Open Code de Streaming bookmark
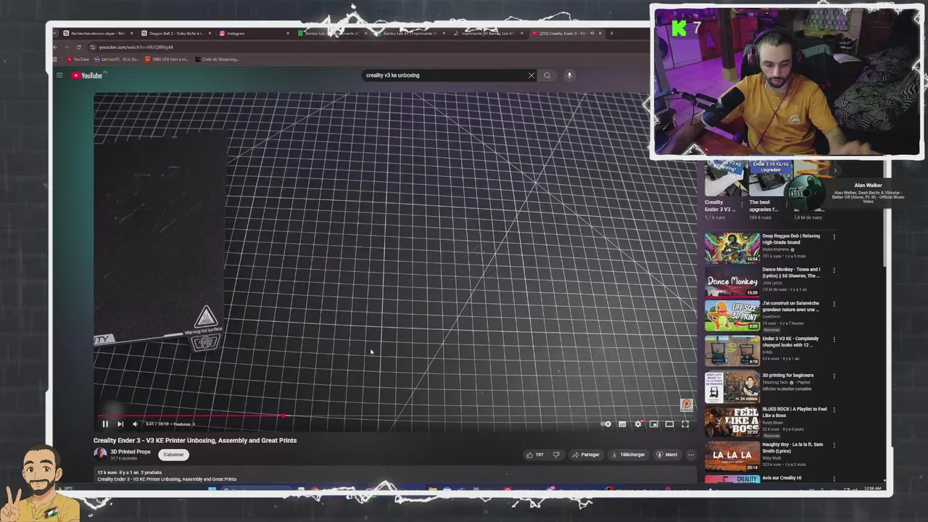Screen dimensions: 928x522 pyautogui.click(x=217, y=59)
